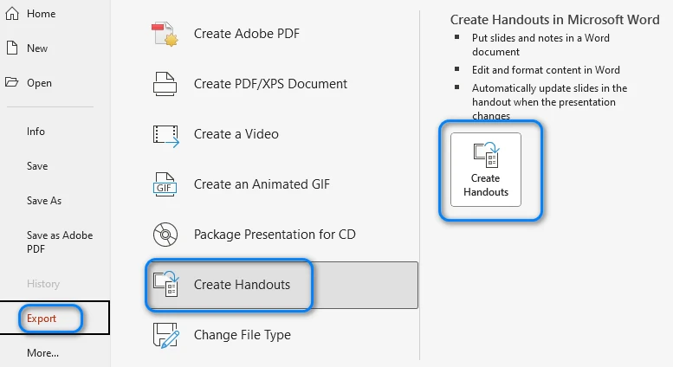
Task: Click the Change File Type floppy-pencil icon
Action: (x=165, y=335)
